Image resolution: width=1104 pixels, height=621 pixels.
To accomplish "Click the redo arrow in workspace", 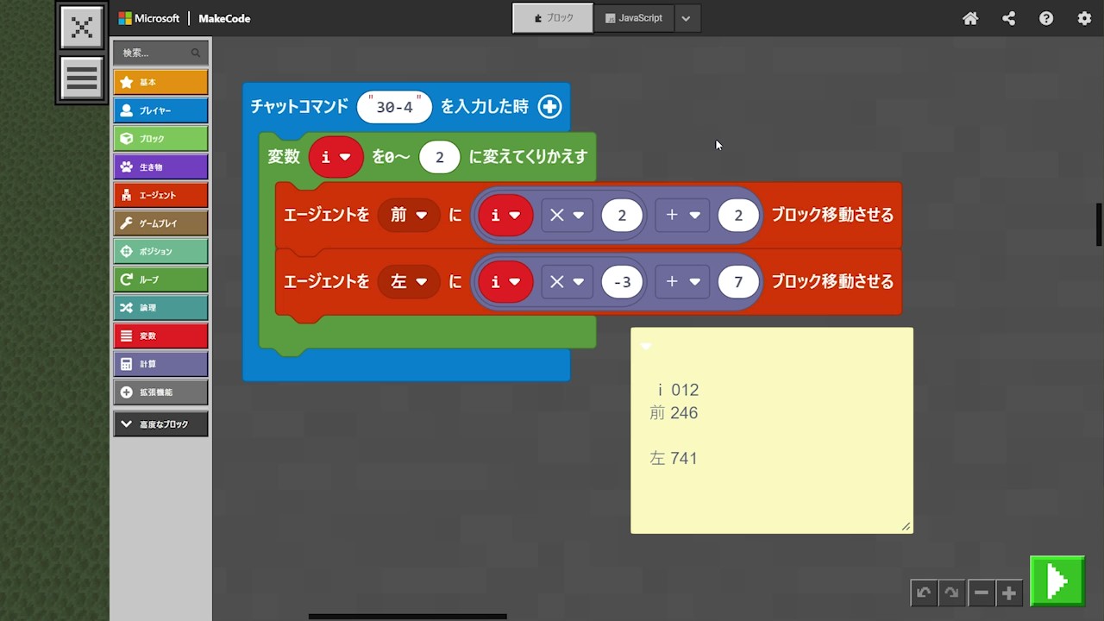I will click(x=951, y=593).
